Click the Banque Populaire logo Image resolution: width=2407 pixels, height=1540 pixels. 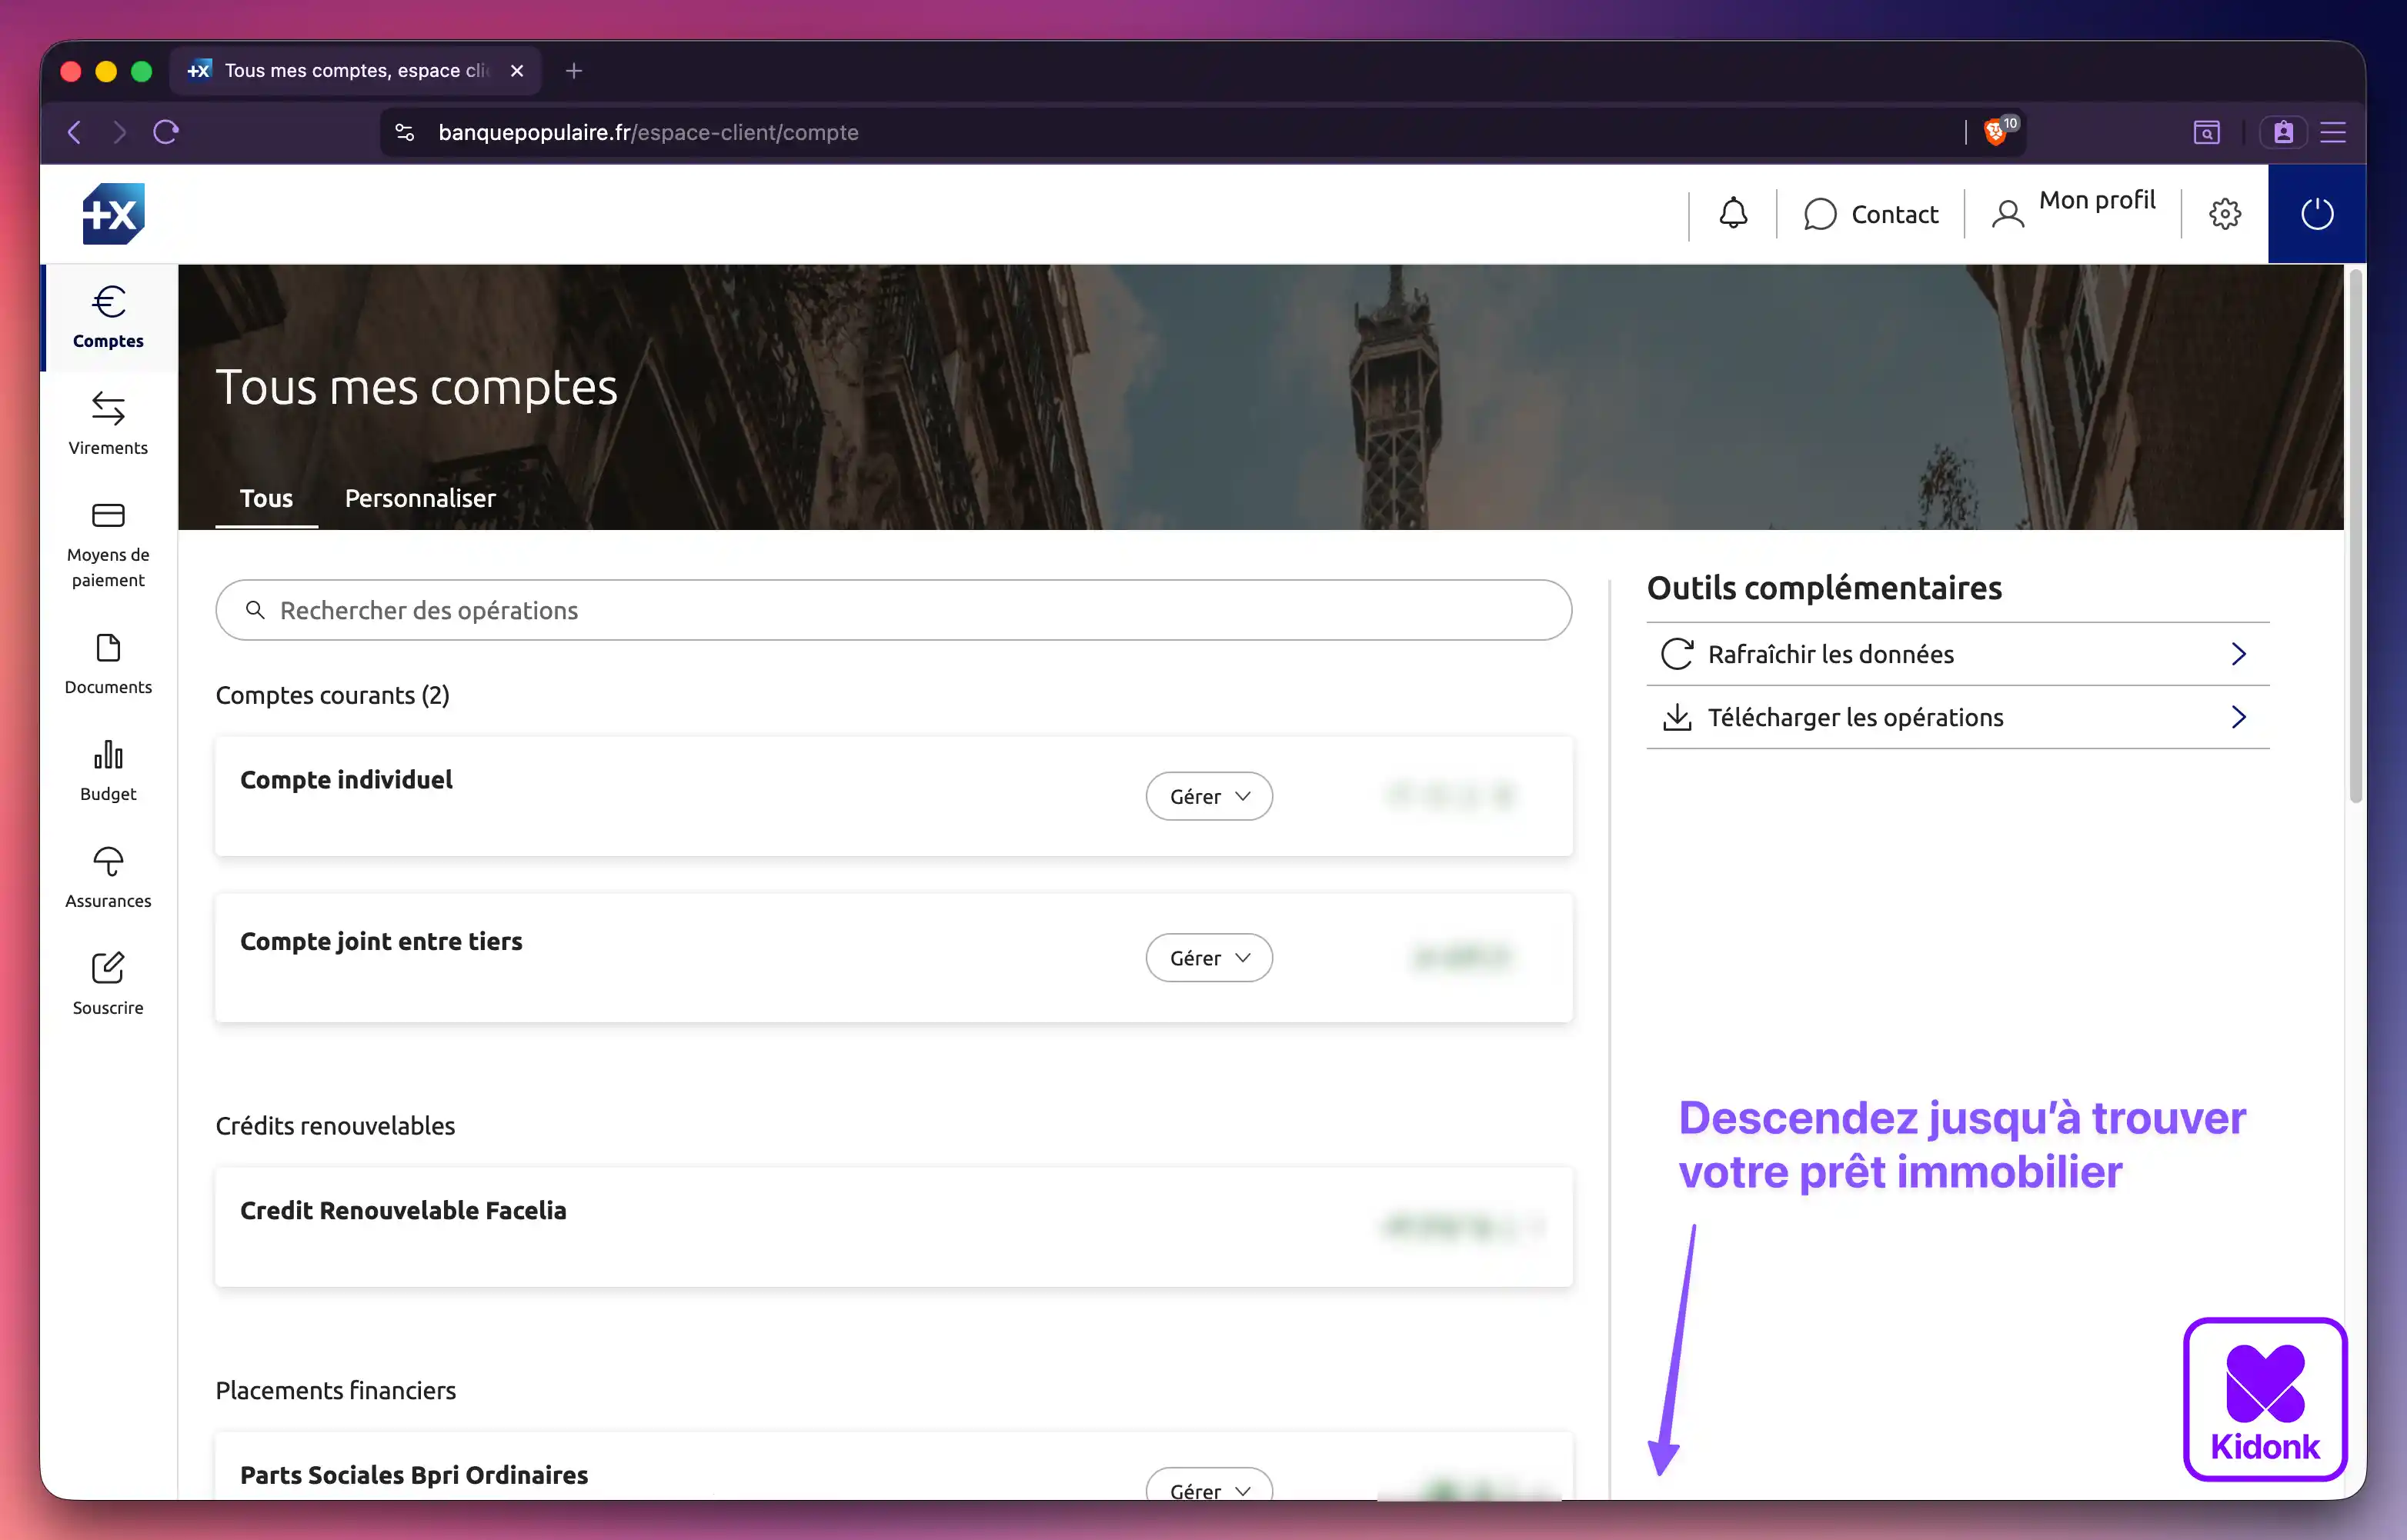point(113,214)
